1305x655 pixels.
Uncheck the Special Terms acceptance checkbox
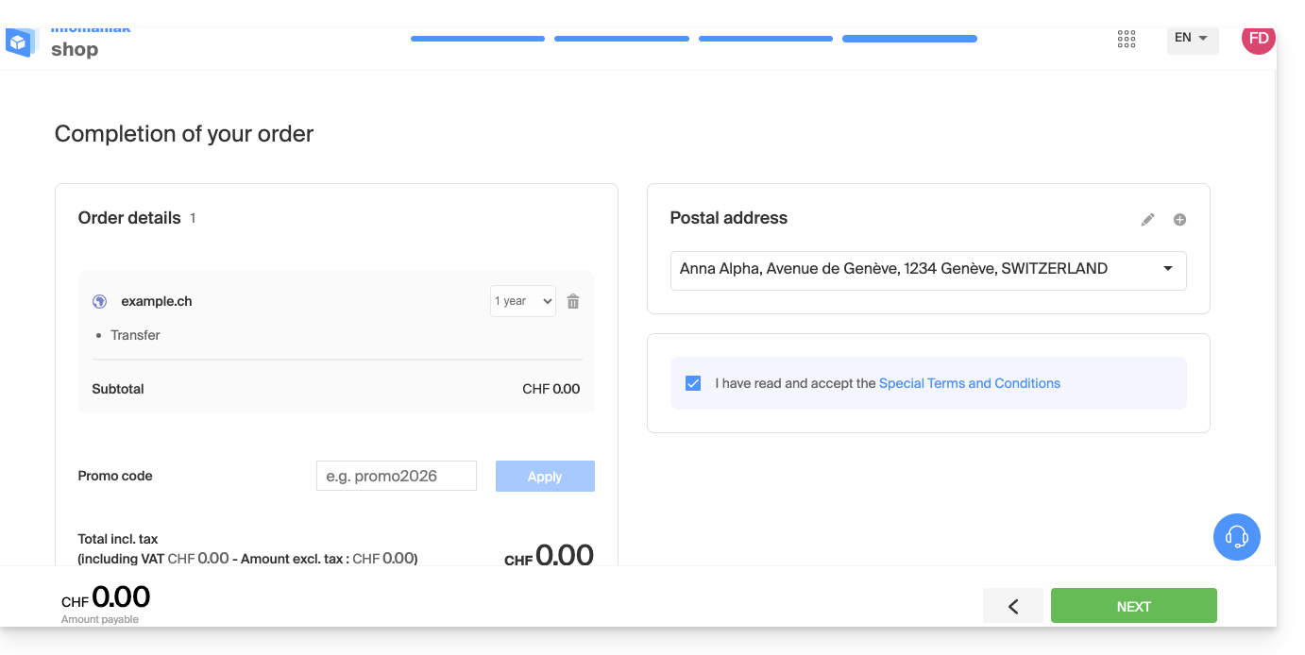693,383
